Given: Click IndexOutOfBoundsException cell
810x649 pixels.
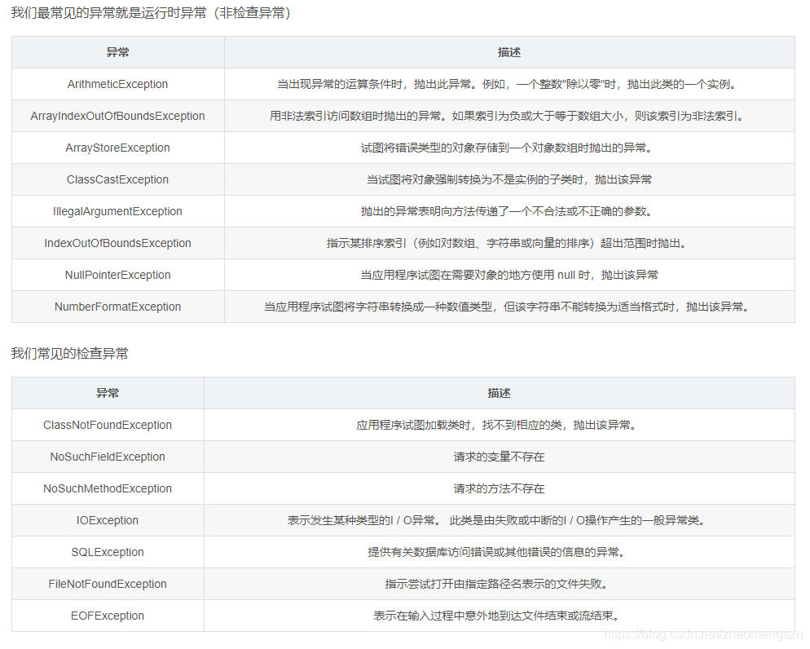Looking at the screenshot, I should tap(118, 243).
